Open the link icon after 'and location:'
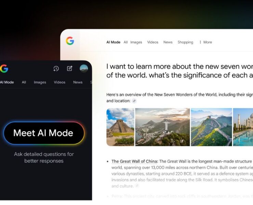 (134, 101)
